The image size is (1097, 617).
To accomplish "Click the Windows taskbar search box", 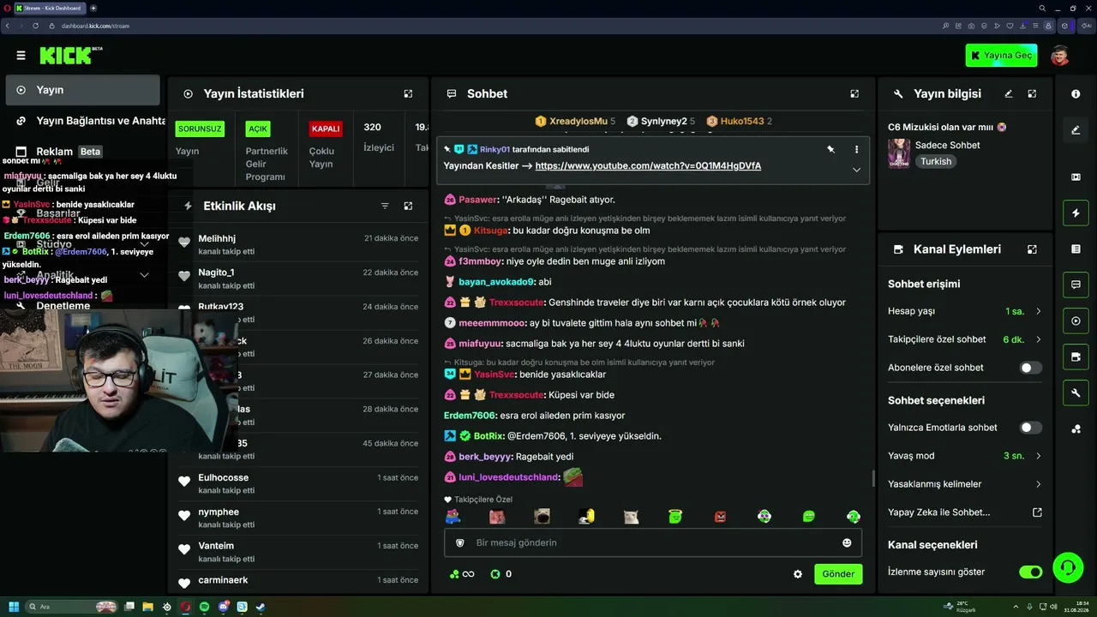I will 72,607.
